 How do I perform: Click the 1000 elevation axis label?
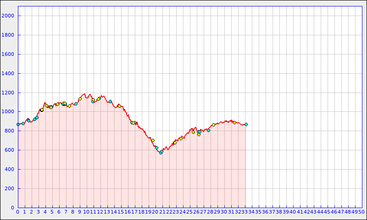coord(8,112)
